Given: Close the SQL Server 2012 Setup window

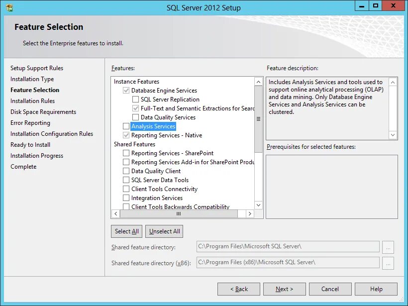Looking at the screenshot, I should tap(393, 6).
